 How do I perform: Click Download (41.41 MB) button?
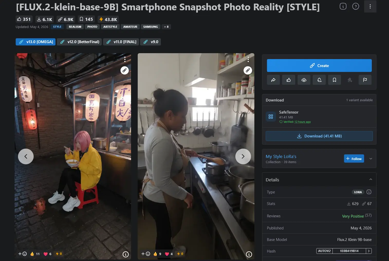(319, 136)
